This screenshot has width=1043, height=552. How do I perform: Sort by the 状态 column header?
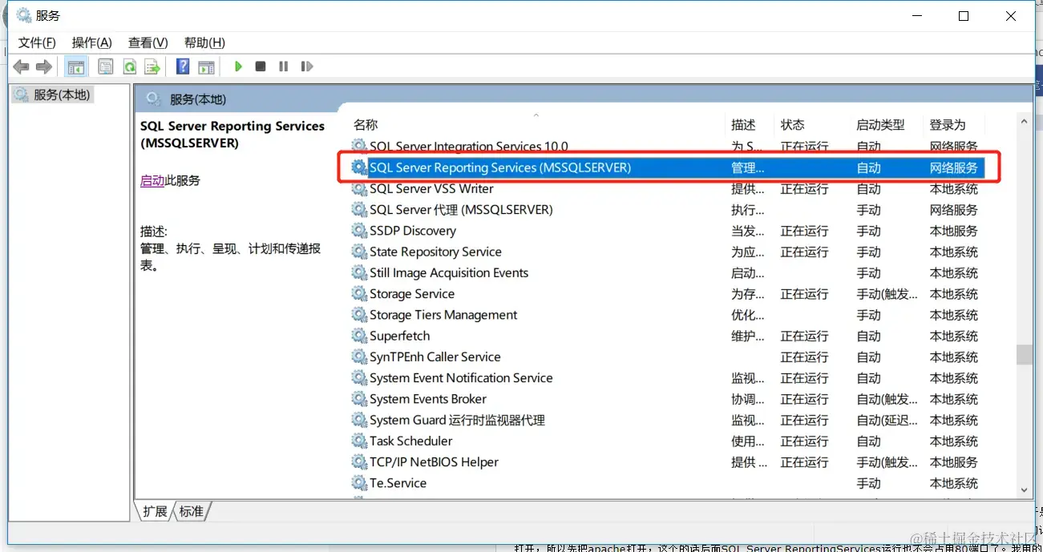pos(792,125)
